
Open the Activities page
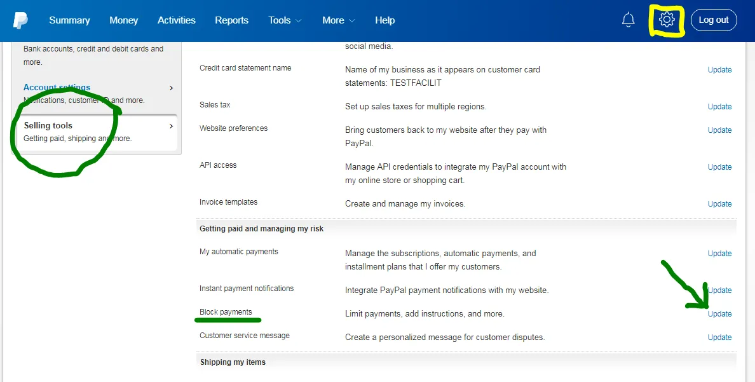tap(177, 20)
